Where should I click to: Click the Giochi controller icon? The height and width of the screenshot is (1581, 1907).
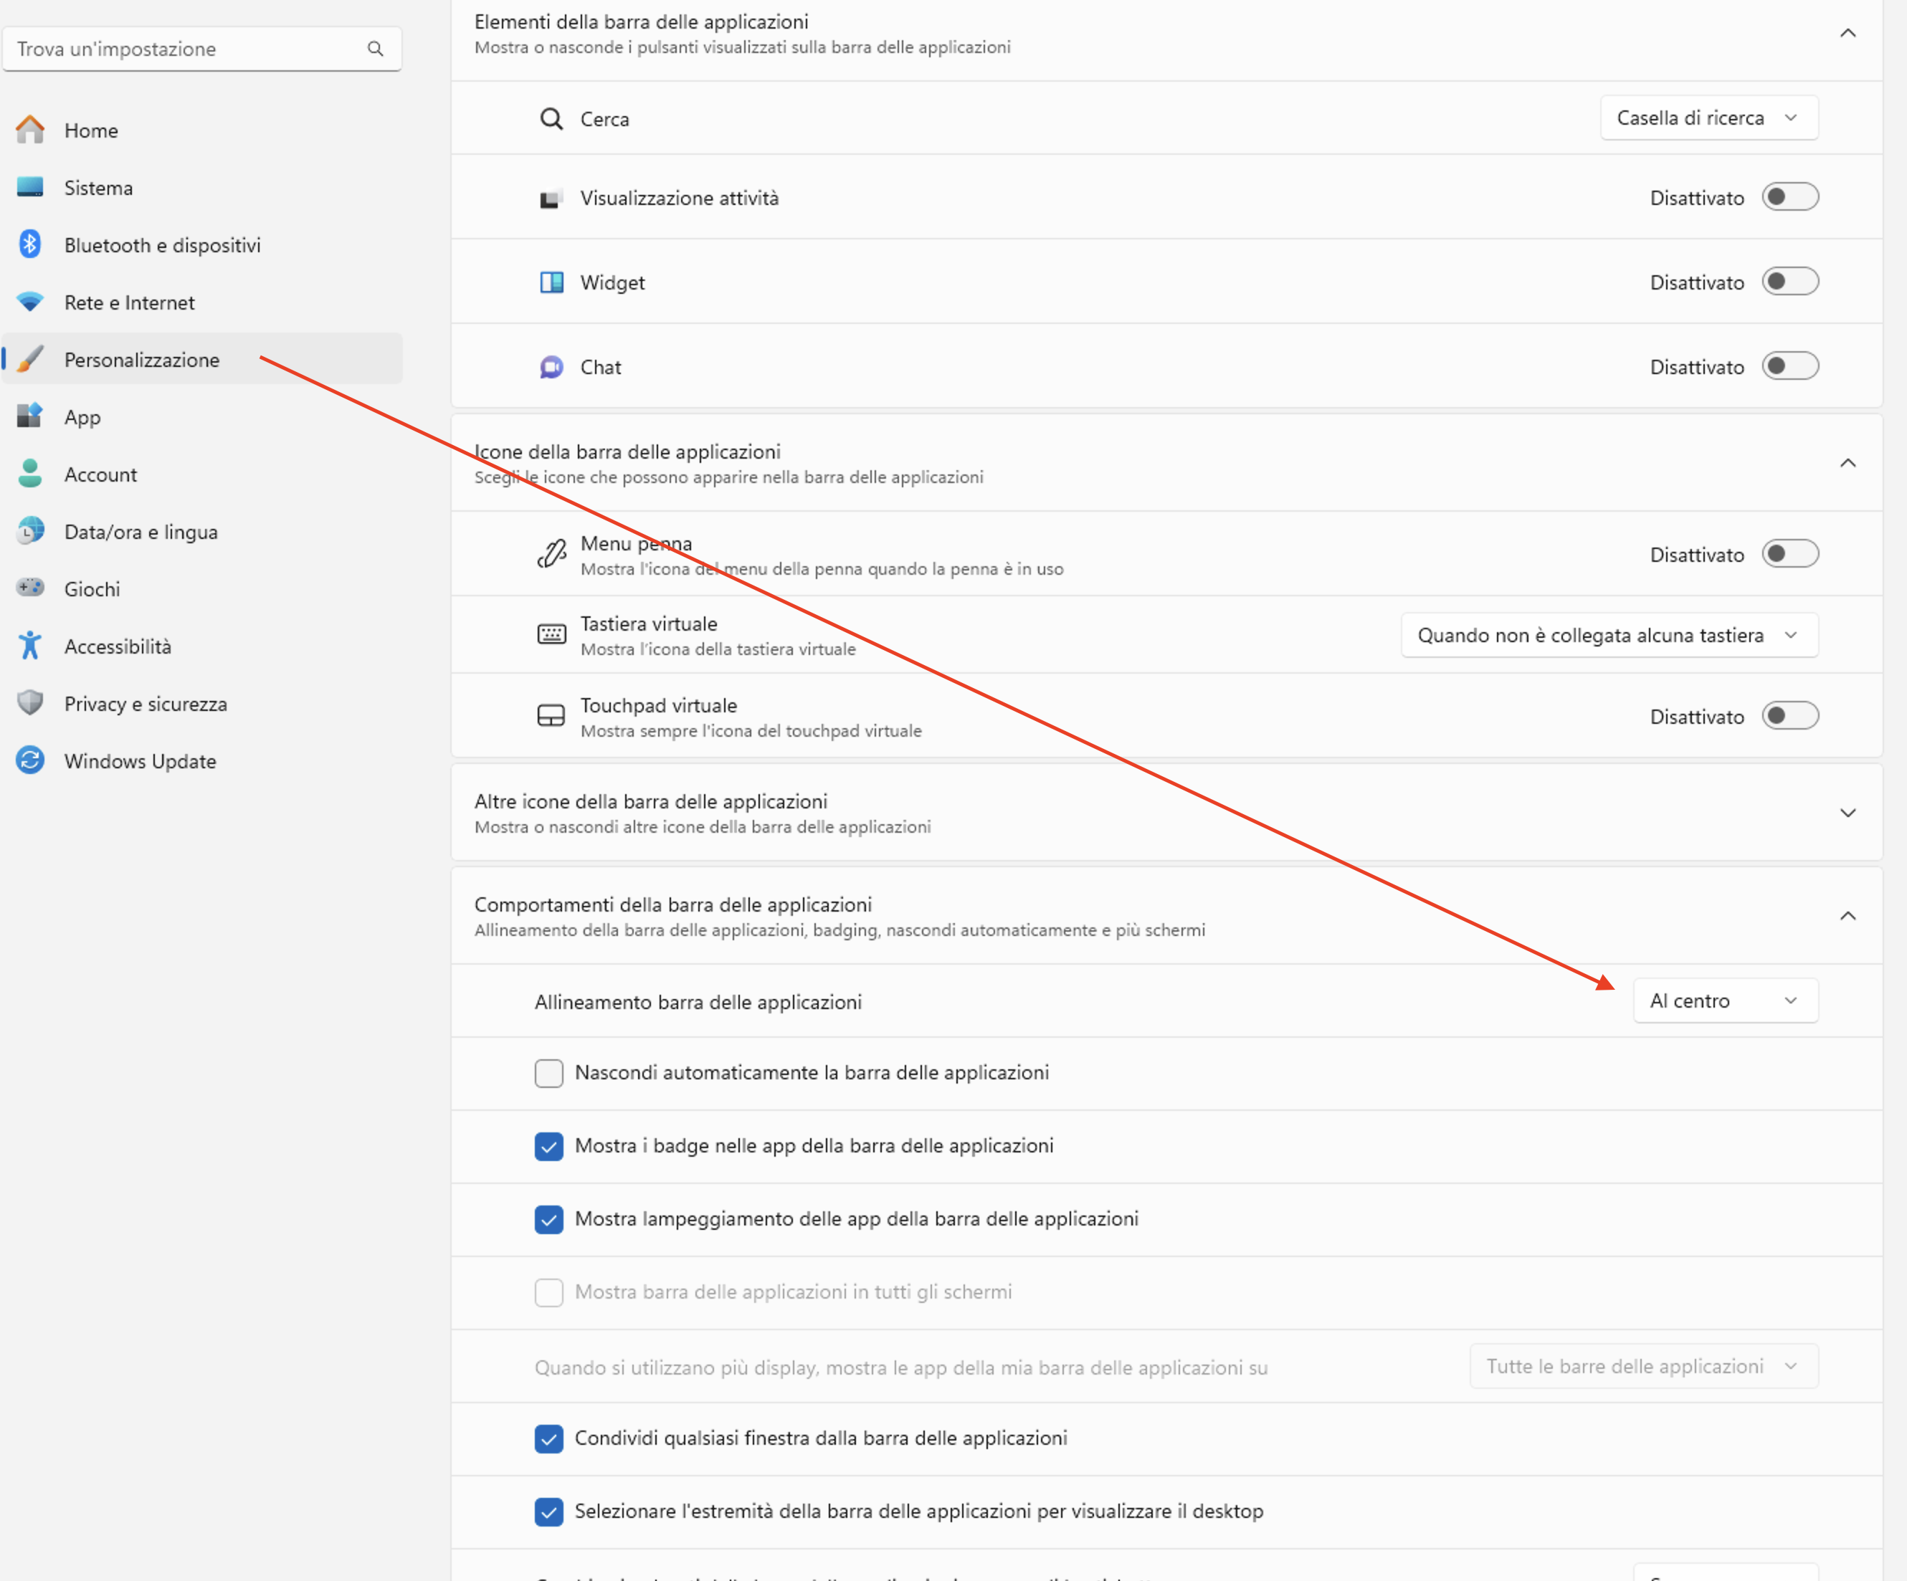31,588
